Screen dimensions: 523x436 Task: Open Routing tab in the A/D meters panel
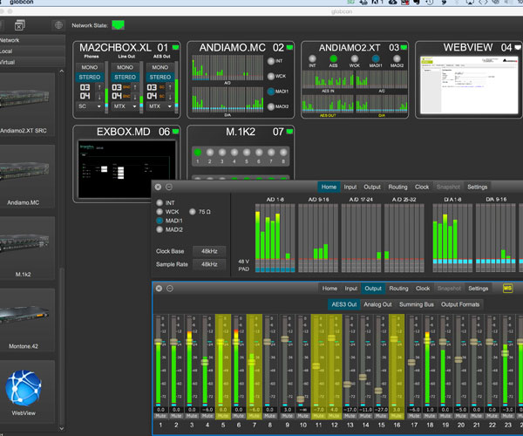pyautogui.click(x=397, y=187)
